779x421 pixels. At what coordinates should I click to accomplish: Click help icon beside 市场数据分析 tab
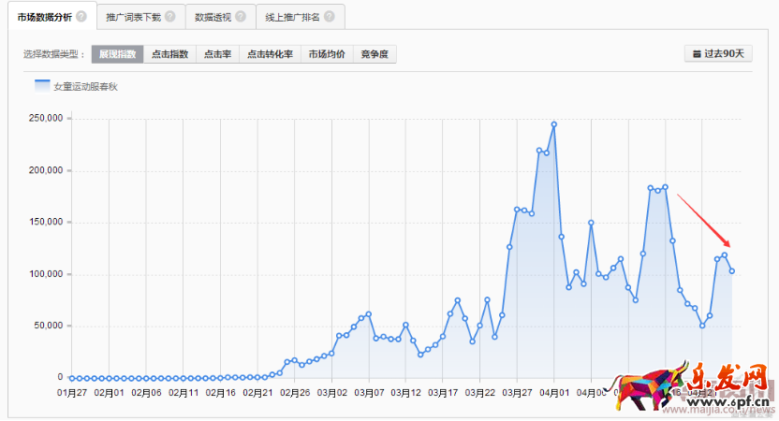click(x=81, y=17)
